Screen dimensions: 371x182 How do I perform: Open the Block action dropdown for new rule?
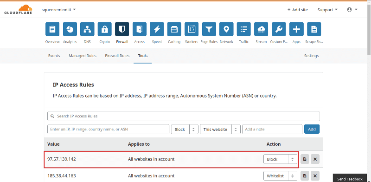(x=185, y=130)
